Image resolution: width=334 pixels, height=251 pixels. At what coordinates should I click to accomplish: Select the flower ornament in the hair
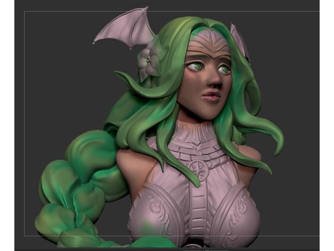[150, 61]
